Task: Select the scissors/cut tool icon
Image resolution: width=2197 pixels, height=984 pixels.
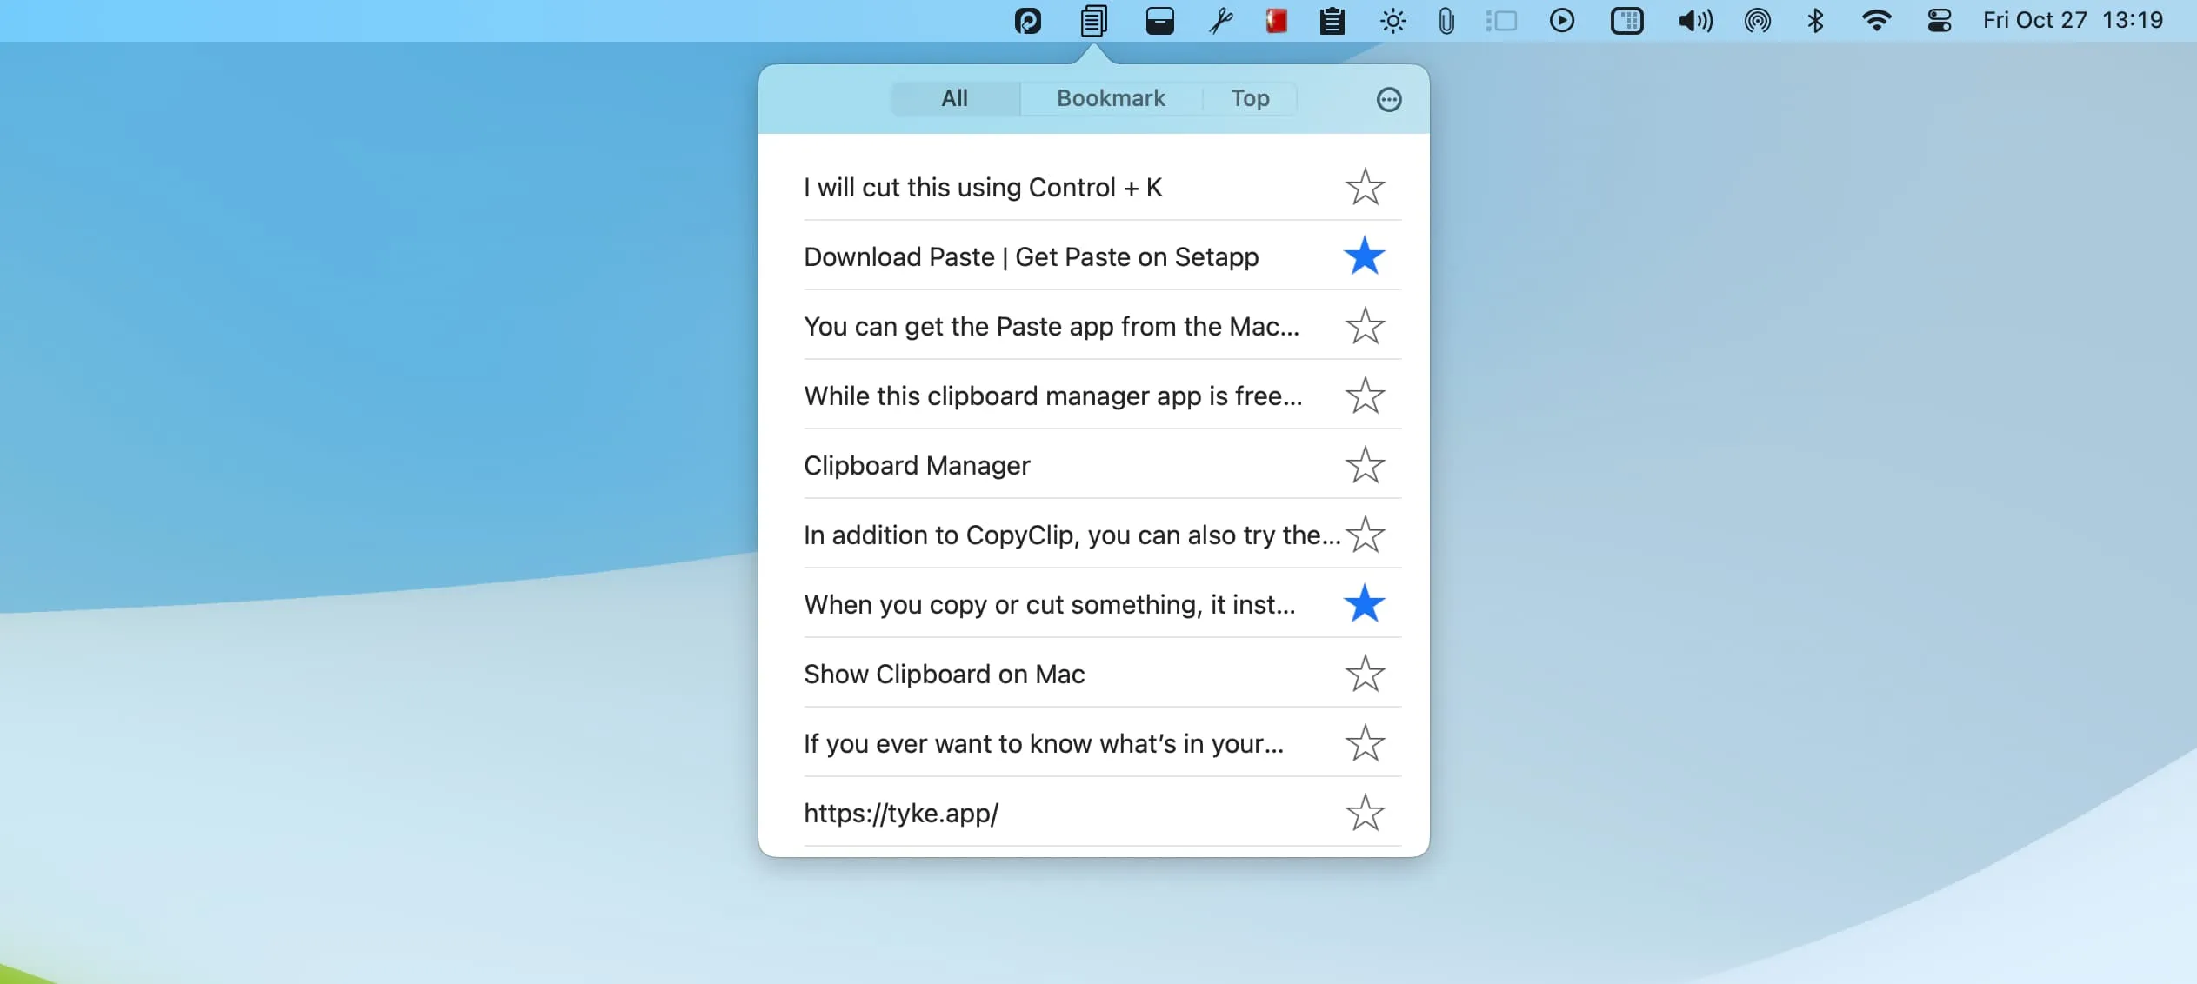Action: (1218, 20)
